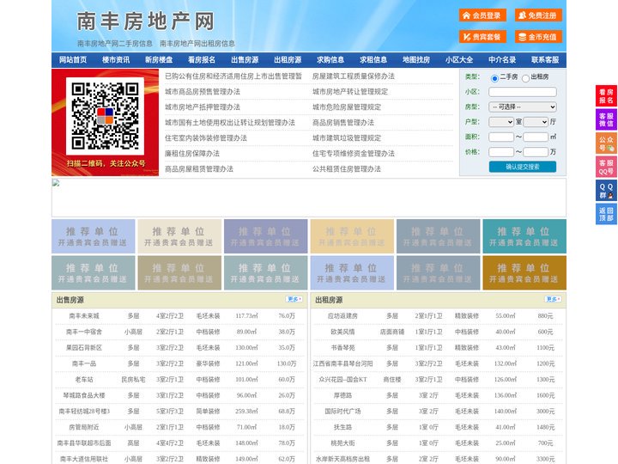Open 抚生路 rental listing
Viewport: 618px width, 464px height.
tap(342, 427)
